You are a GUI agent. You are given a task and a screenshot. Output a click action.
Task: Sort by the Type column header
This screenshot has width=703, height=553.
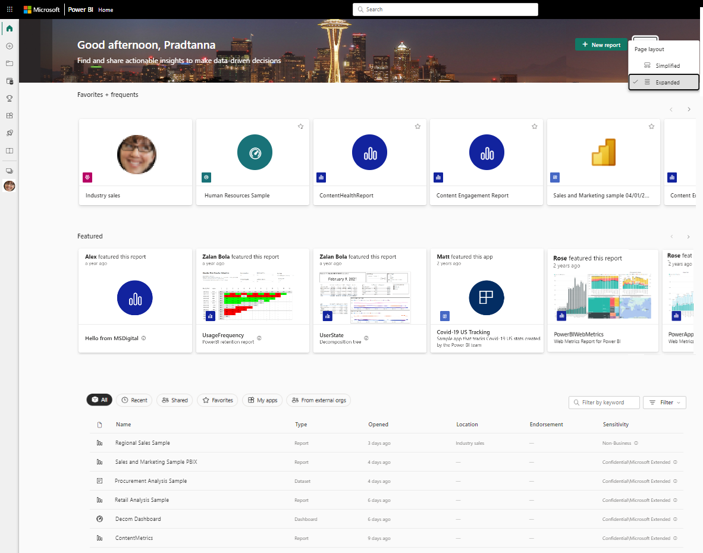pyautogui.click(x=301, y=425)
